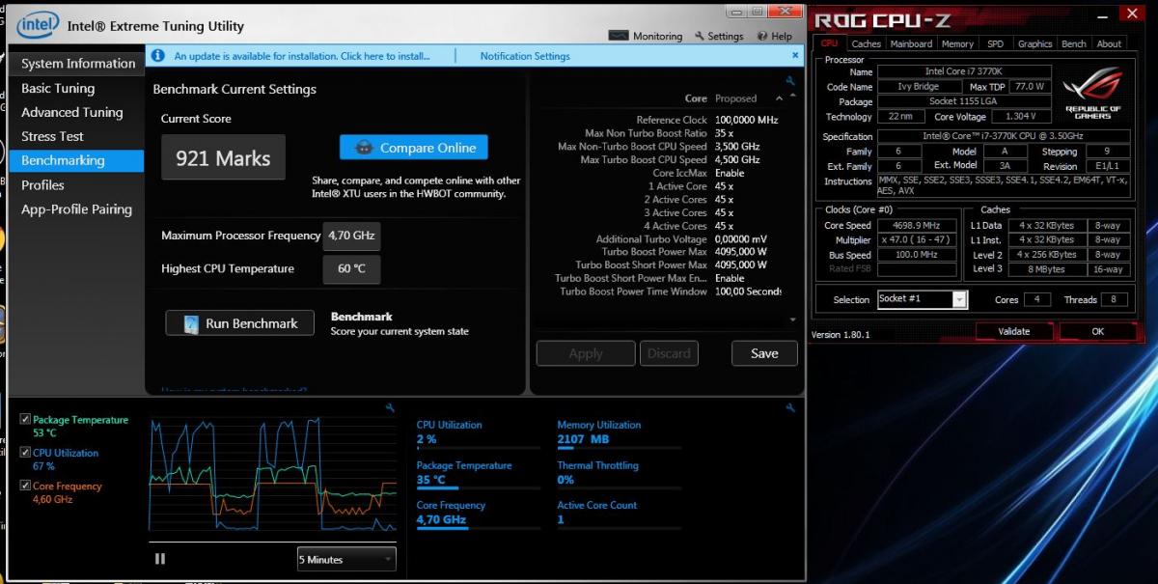Click OK button in CPU-Z
Viewport: 1158px width, 584px height.
pyautogui.click(x=1097, y=331)
